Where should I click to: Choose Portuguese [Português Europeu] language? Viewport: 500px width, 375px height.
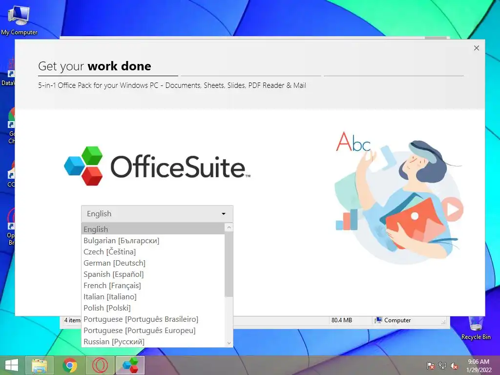(153, 331)
